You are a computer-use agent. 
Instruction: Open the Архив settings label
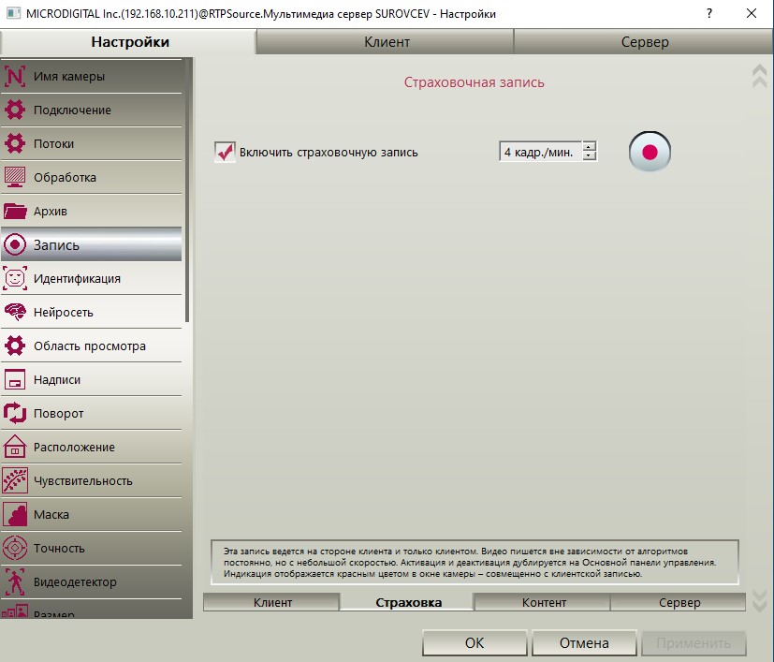[51, 211]
